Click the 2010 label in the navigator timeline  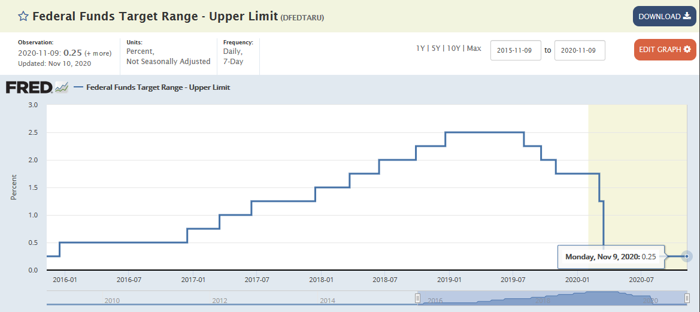pos(112,301)
